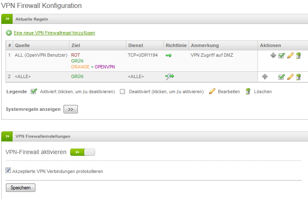Image resolution: width=308 pixels, height=199 pixels.
Task: Click the pencil edit icon for rule 1
Action: (290, 55)
